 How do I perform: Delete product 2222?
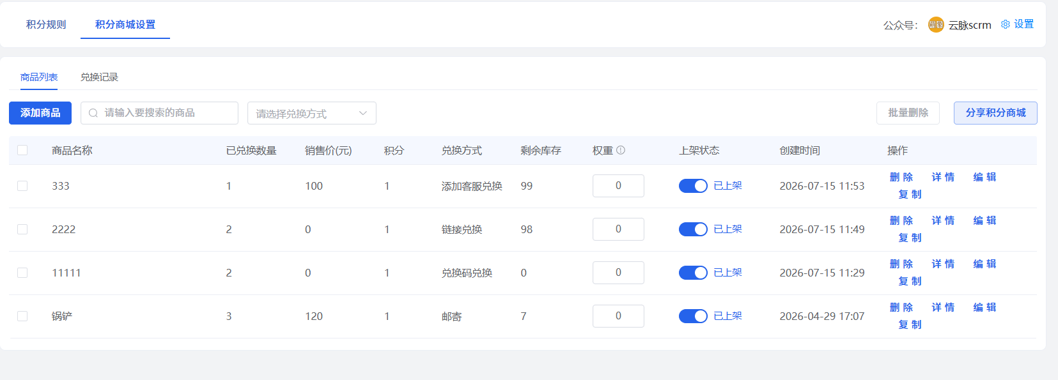pyautogui.click(x=901, y=220)
